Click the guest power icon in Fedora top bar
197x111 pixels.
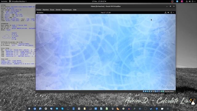pyautogui.click(x=171, y=13)
